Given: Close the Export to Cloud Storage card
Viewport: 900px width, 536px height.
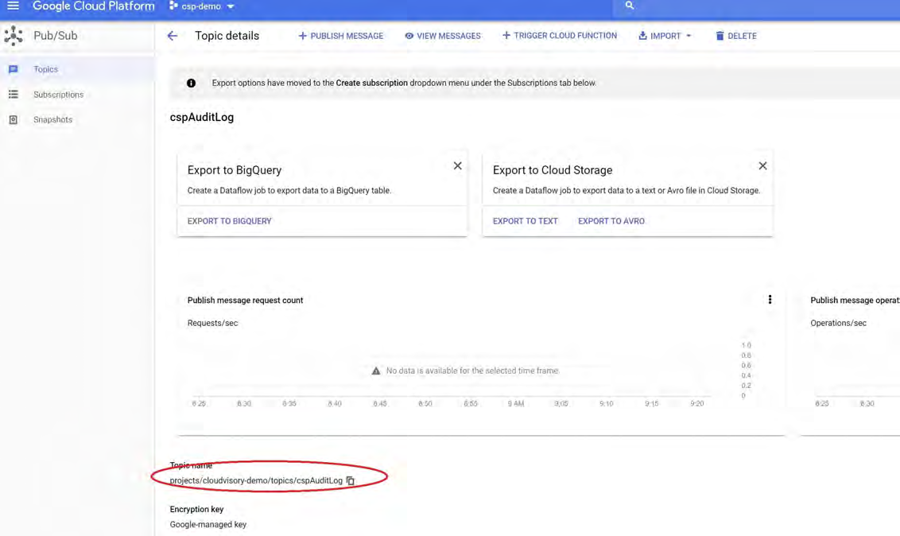Looking at the screenshot, I should click(x=762, y=166).
